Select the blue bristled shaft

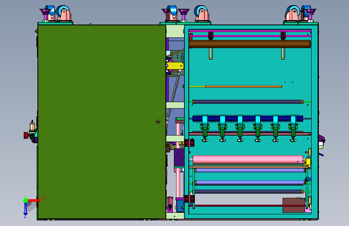(248, 119)
